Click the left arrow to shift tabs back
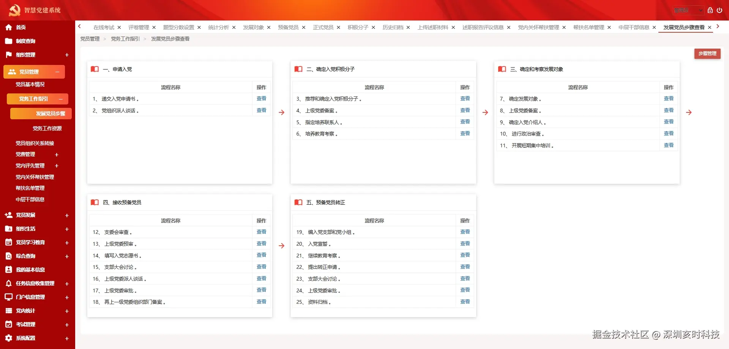The height and width of the screenshot is (349, 729). [80, 27]
